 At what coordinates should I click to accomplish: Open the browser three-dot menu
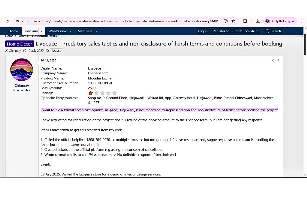[302, 21]
